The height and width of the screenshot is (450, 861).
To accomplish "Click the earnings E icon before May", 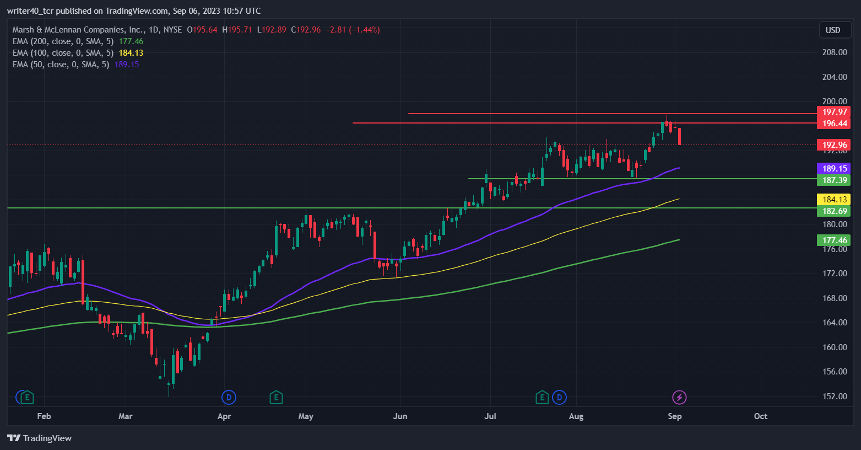I will 276,397.
